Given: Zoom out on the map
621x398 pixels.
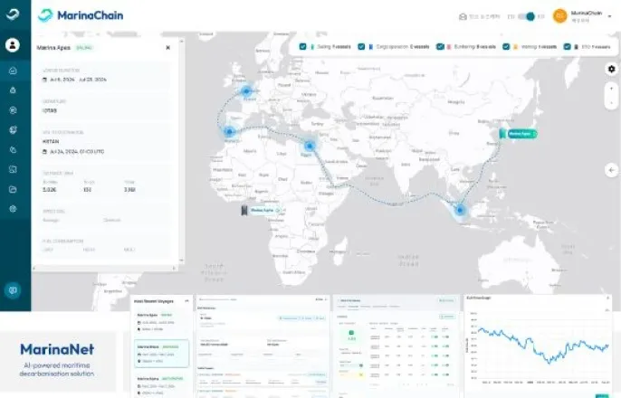Looking at the screenshot, I should (612, 103).
